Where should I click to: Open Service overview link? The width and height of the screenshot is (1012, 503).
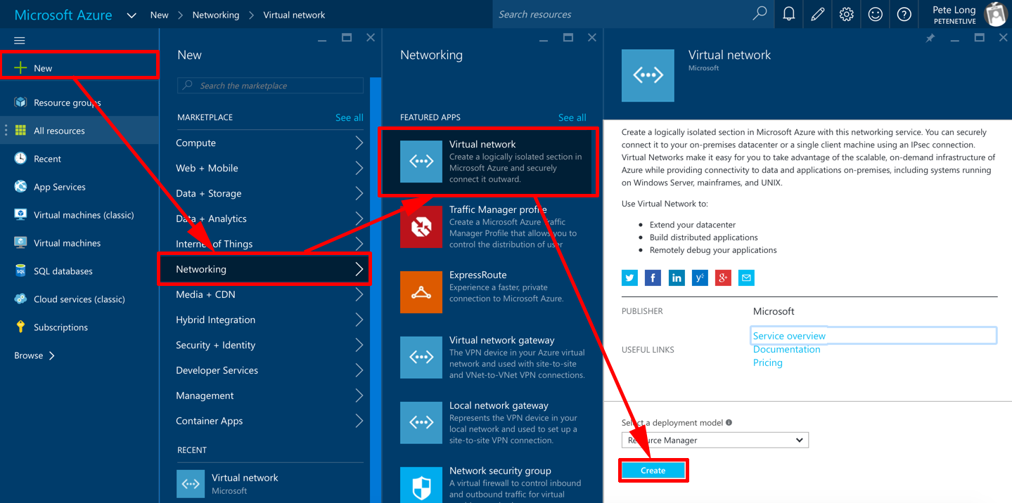789,336
